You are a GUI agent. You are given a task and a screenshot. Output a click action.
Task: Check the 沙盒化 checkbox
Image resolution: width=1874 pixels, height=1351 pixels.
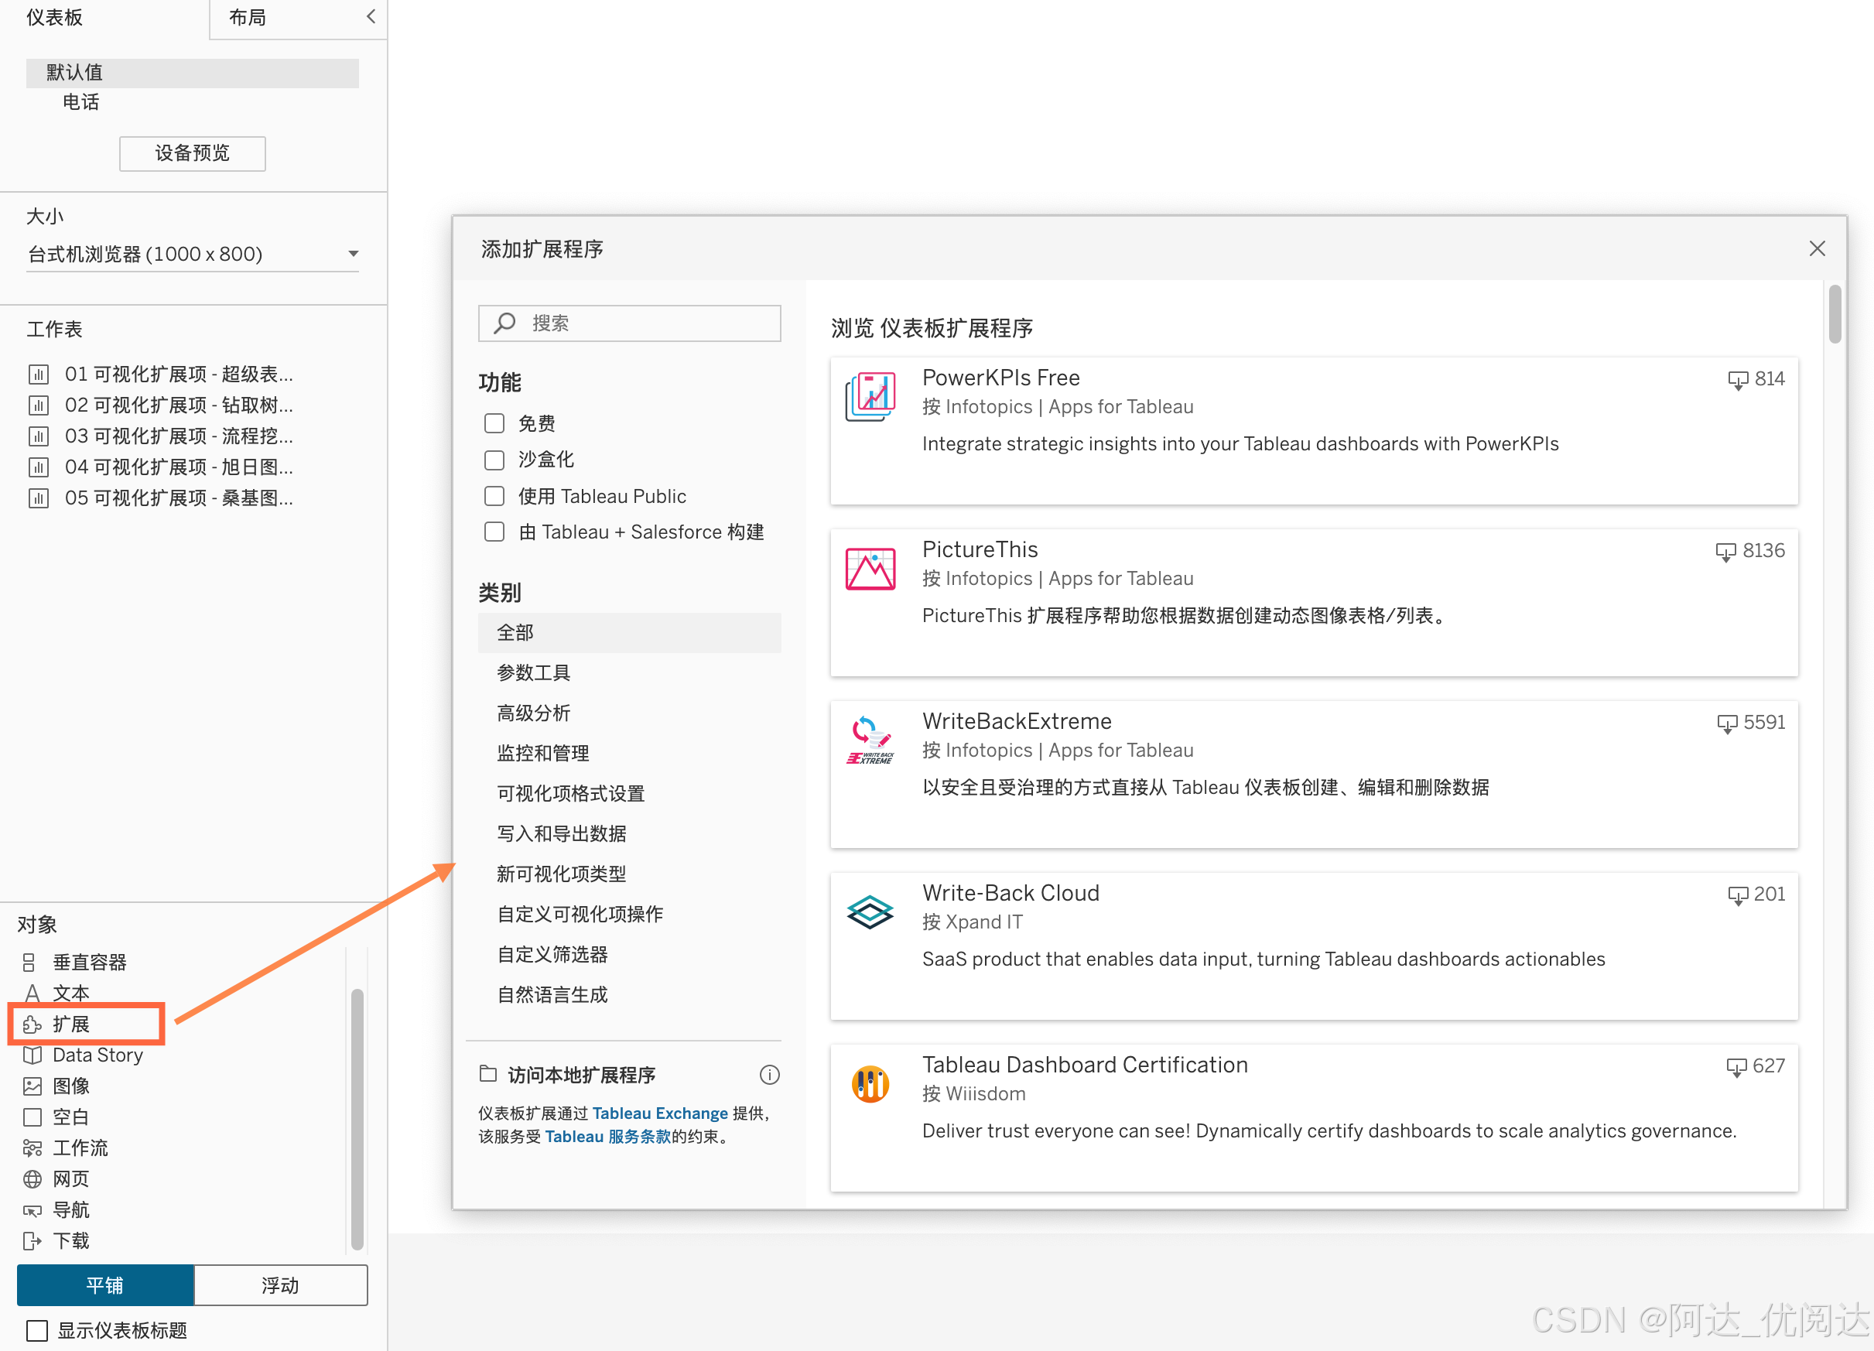[494, 460]
